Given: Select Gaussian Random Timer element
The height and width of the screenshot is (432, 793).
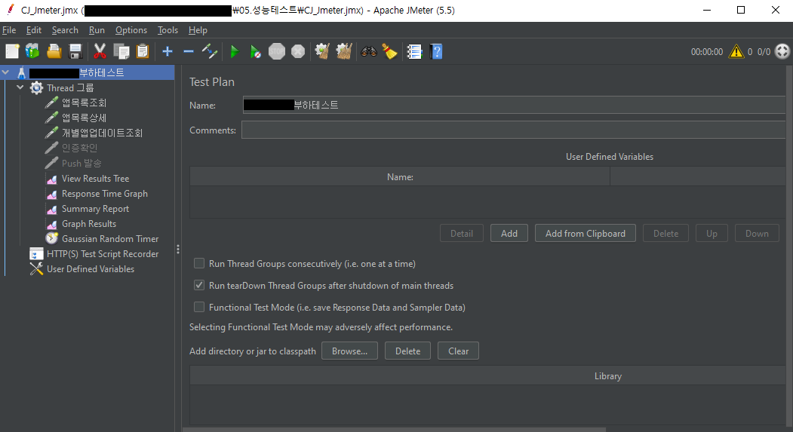Looking at the screenshot, I should click(110, 239).
